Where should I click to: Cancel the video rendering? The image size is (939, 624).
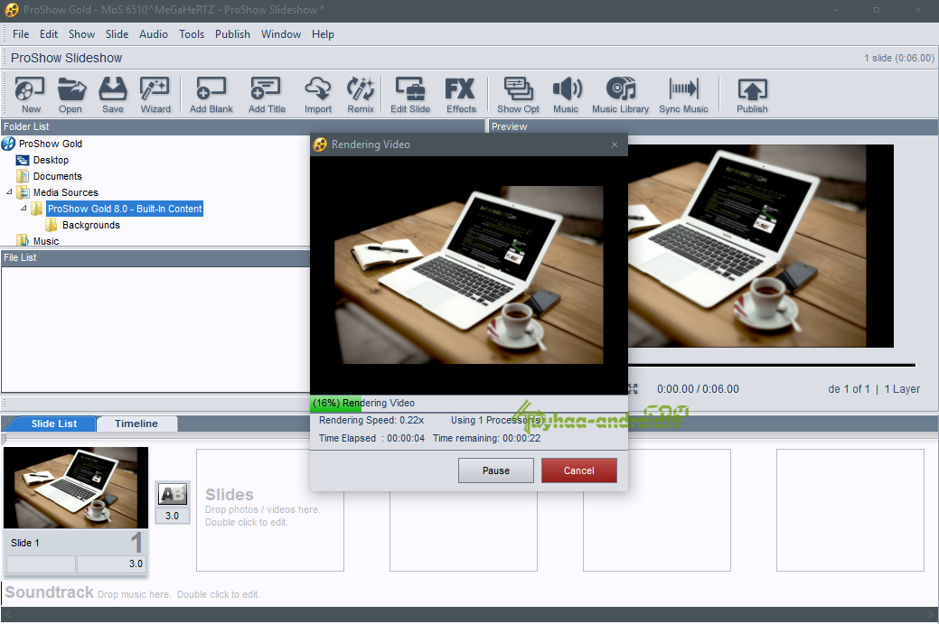(x=579, y=470)
